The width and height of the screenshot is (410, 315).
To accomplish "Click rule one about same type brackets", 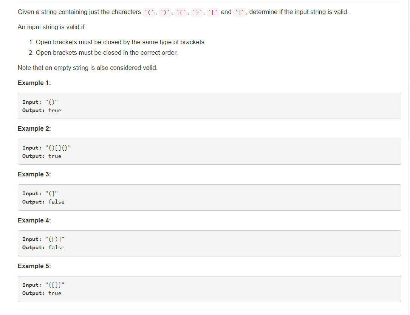I will [118, 42].
